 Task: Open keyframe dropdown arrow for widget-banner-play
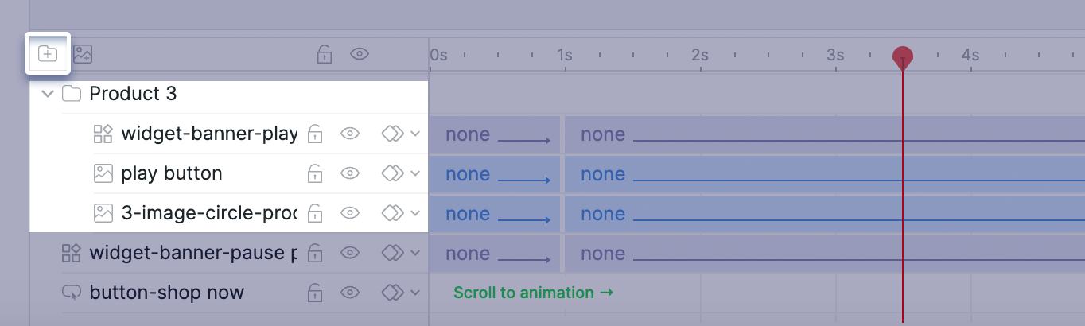[415, 134]
